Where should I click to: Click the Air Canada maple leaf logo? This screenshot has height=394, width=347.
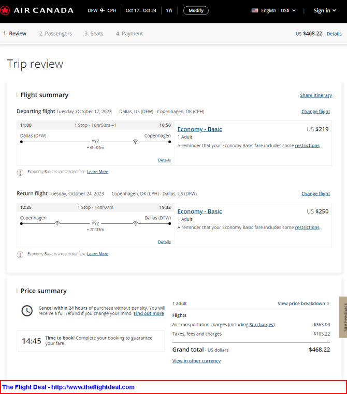pyautogui.click(x=5, y=10)
